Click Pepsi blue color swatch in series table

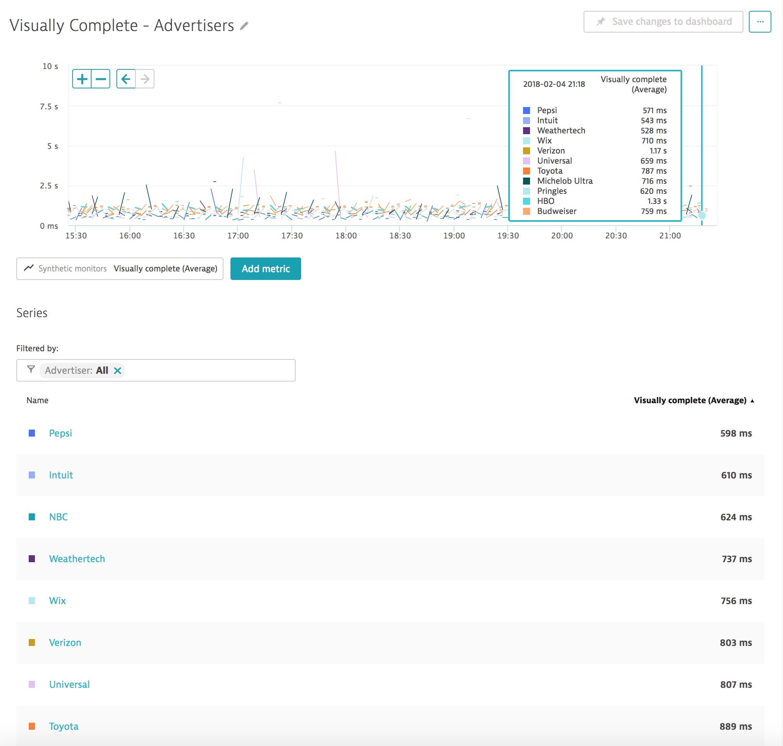32,433
